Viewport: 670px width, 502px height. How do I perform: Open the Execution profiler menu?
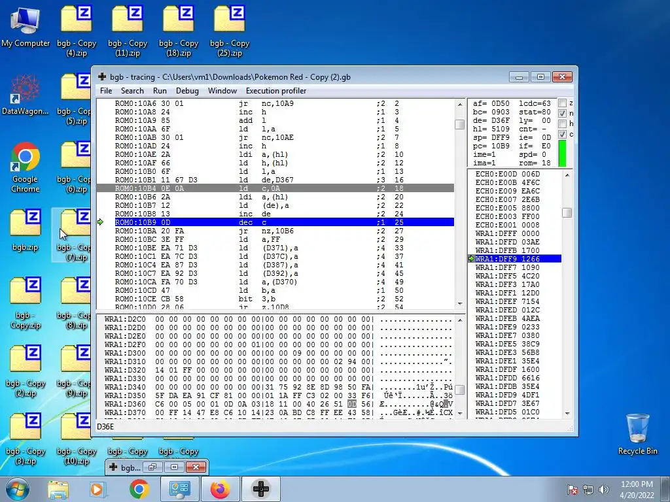coord(276,90)
